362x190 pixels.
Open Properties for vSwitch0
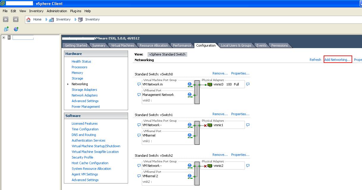coord(240,73)
